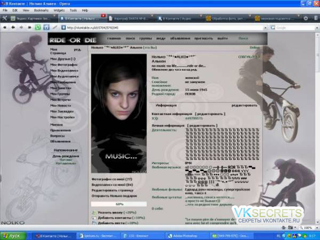Open Мои Друзья (1) in sidebar
This screenshot has height=240, width=320.
(62, 59)
